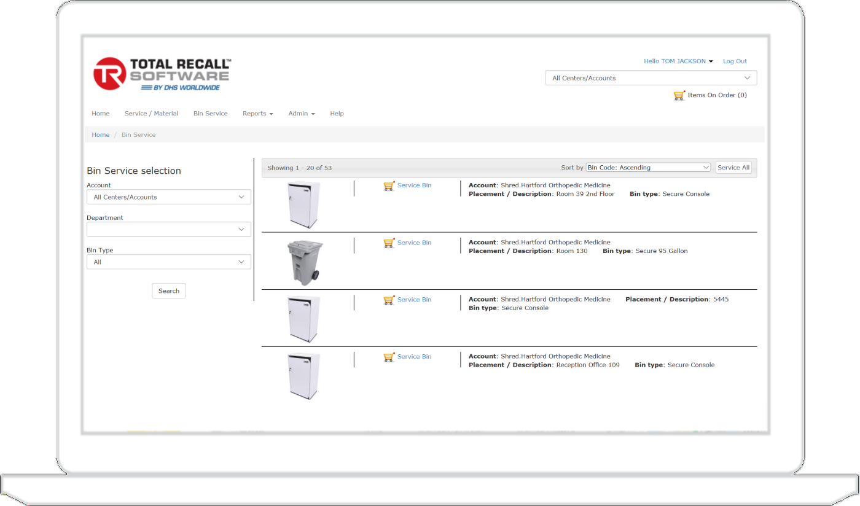Screen dimensions: 860x506
Task: Open the Help menu item
Action: pyautogui.click(x=337, y=114)
